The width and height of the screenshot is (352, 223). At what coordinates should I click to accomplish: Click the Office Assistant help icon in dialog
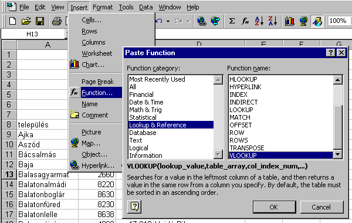pyautogui.click(x=134, y=207)
